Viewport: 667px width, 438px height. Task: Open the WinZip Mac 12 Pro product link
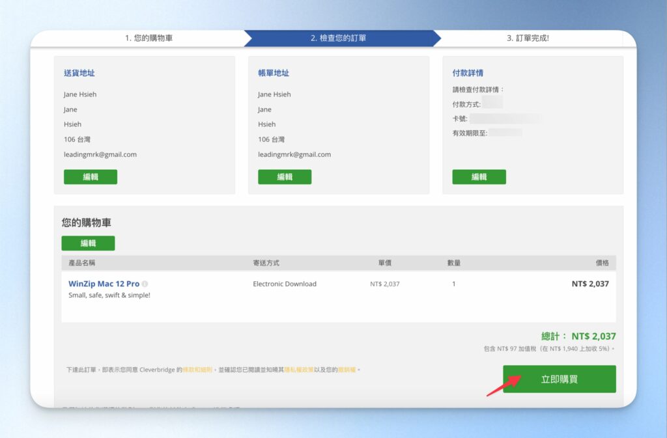point(104,284)
